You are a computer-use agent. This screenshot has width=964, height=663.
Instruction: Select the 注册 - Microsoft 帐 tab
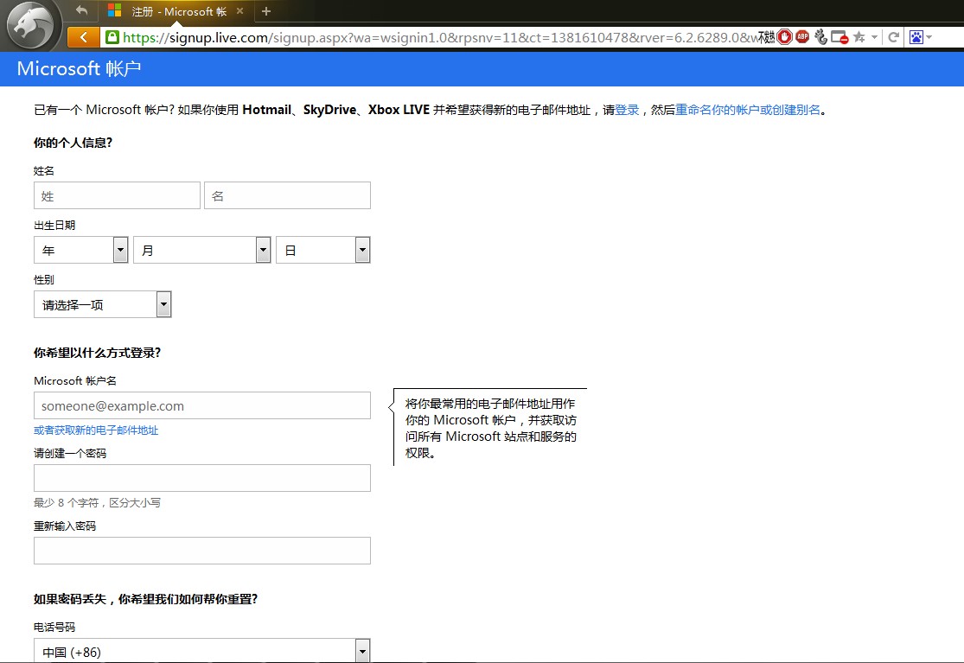[178, 11]
